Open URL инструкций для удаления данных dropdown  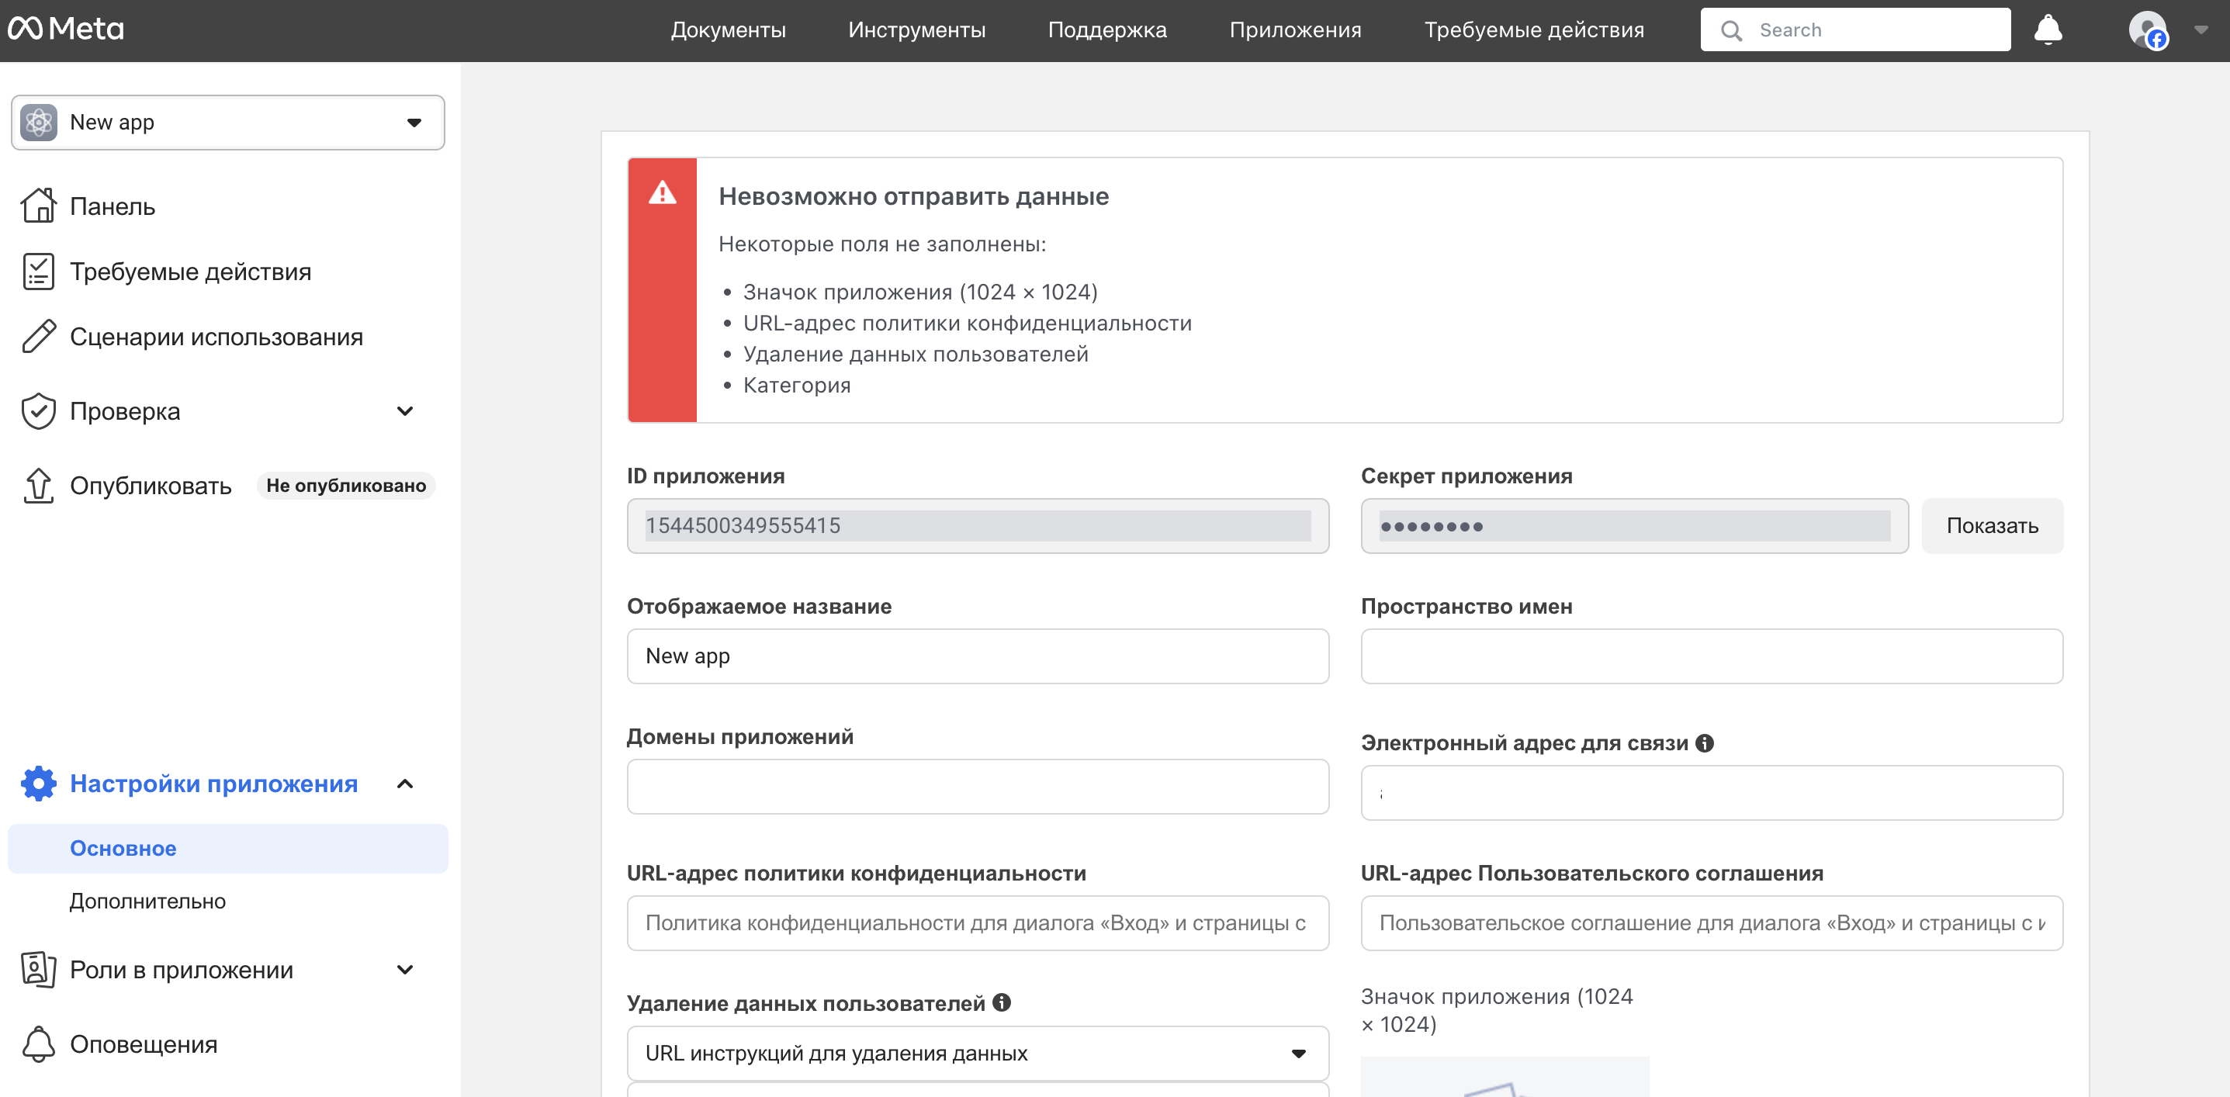pyautogui.click(x=976, y=1053)
